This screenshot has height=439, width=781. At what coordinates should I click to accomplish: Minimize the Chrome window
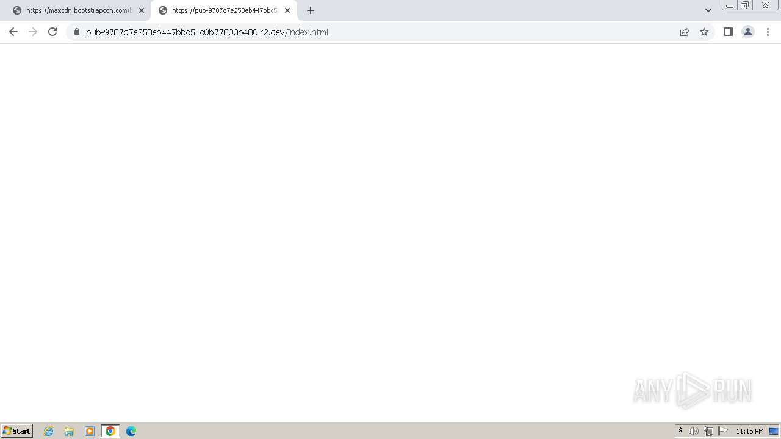[x=730, y=5]
